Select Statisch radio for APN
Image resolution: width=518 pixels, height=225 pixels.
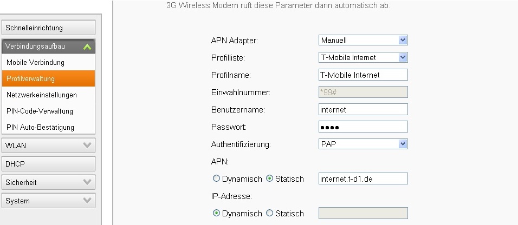click(x=270, y=179)
